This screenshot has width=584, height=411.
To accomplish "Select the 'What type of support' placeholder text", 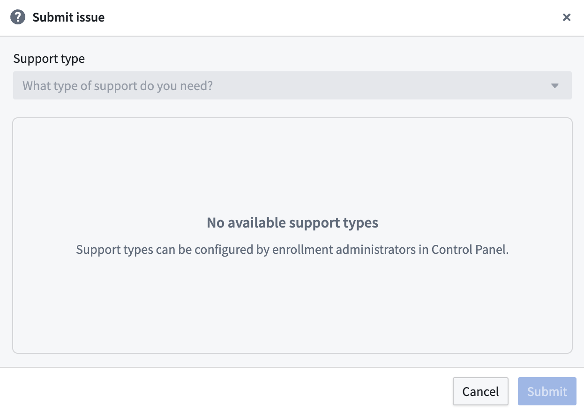I will coord(118,86).
